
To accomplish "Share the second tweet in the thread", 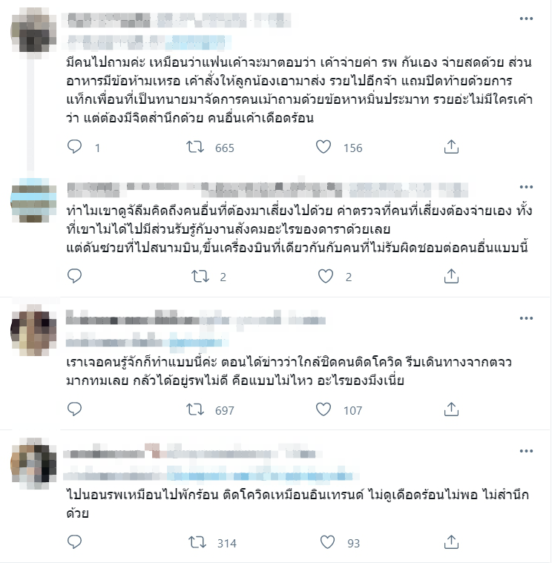I will point(451,276).
